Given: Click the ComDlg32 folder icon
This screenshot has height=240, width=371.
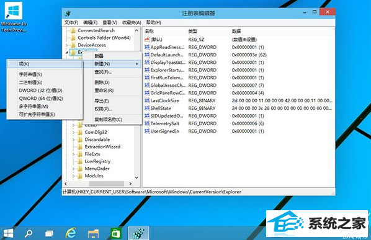Looking at the screenshot, I should (x=80, y=132).
